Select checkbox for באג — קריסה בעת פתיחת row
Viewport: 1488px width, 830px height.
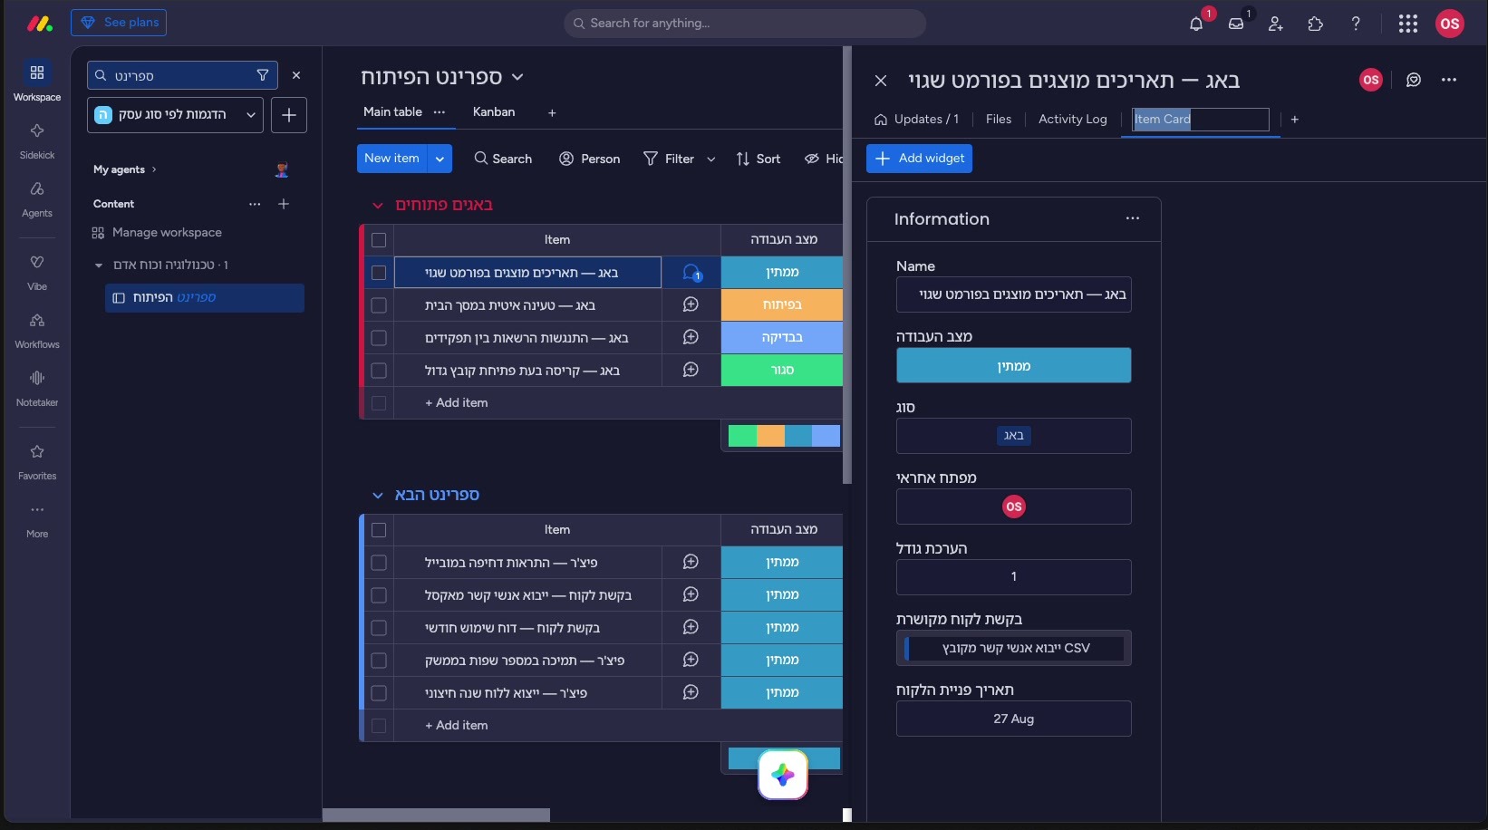coord(379,371)
